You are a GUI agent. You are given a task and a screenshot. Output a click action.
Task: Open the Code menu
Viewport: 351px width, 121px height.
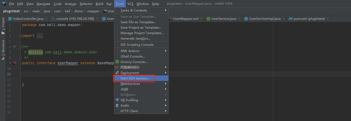tap(58, 4)
